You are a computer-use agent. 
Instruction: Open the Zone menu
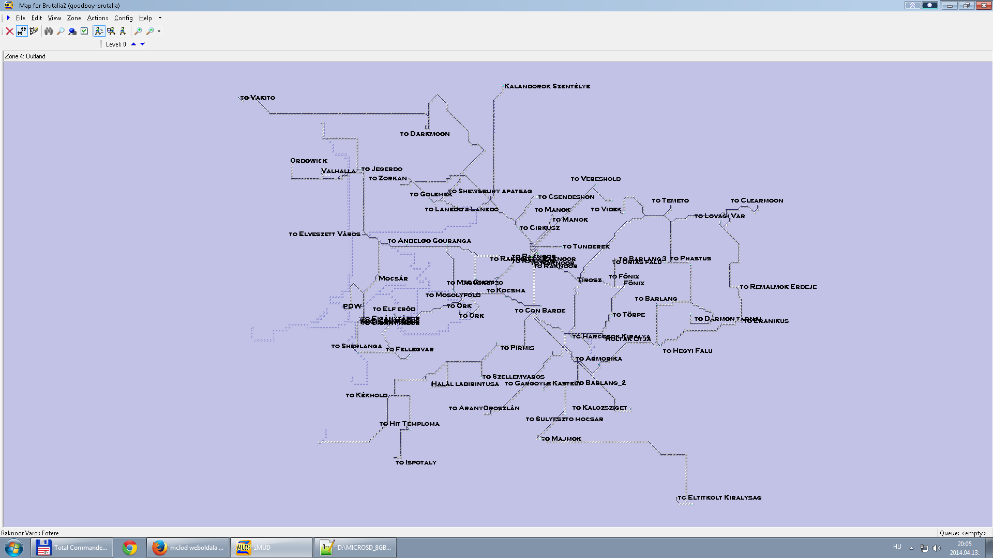pos(74,18)
